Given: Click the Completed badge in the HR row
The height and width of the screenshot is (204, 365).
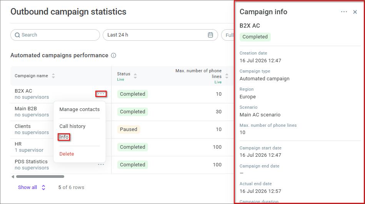Looking at the screenshot, I should click(132, 147).
